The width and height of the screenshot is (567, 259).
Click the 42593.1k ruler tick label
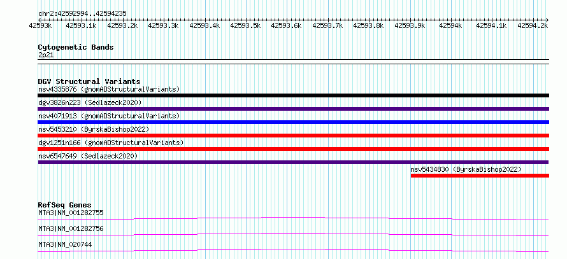81,25
